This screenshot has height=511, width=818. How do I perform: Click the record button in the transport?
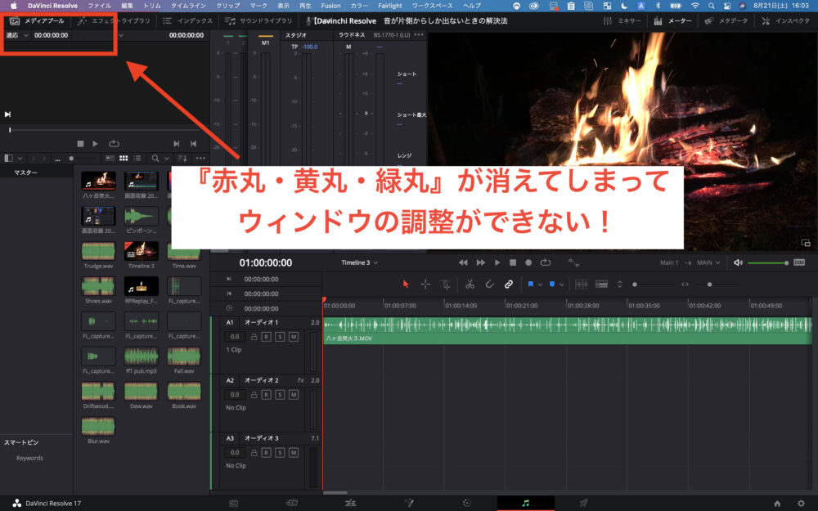[528, 262]
